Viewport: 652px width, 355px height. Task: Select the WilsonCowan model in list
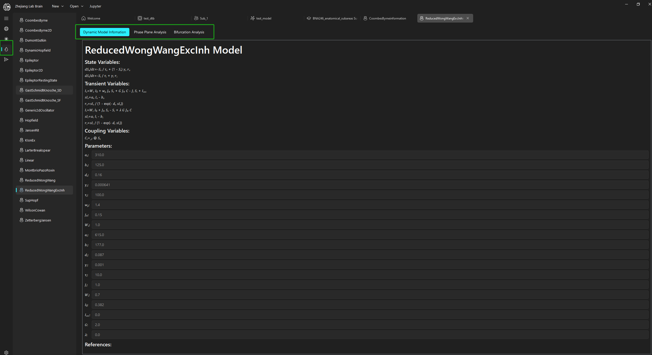pyautogui.click(x=35, y=210)
